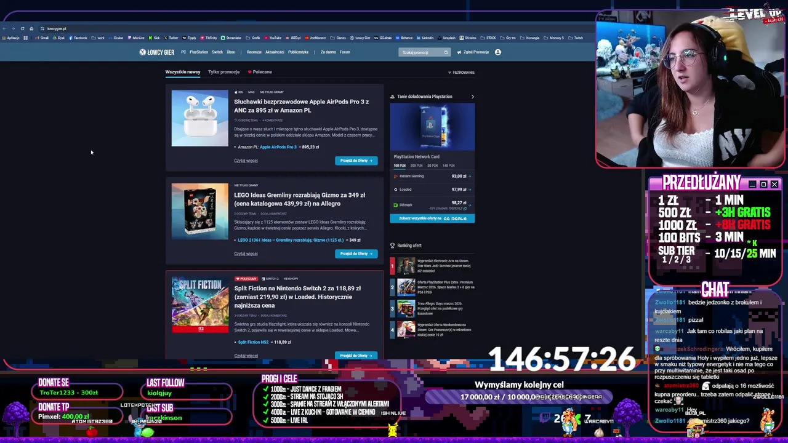Click Przejdź do Oferty for Split Fiction
788x443 pixels.
click(x=356, y=355)
